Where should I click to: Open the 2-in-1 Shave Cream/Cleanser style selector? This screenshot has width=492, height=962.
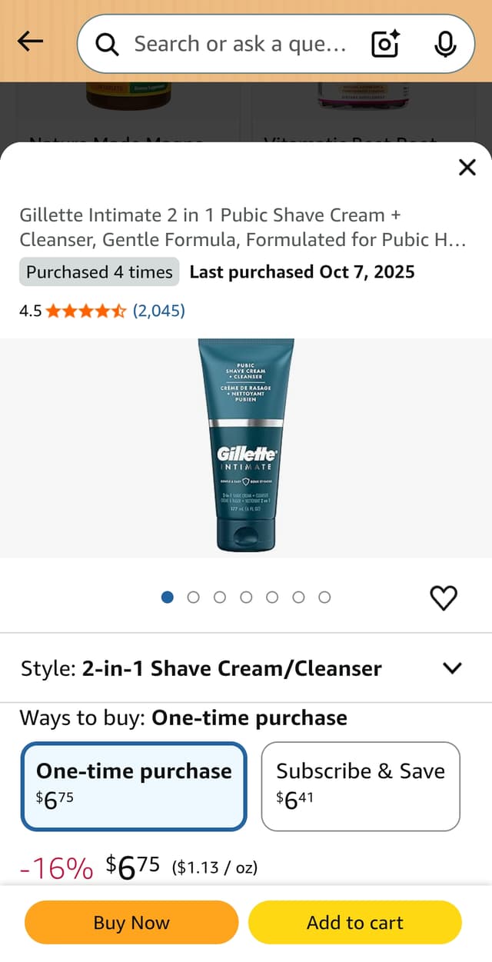click(x=246, y=668)
